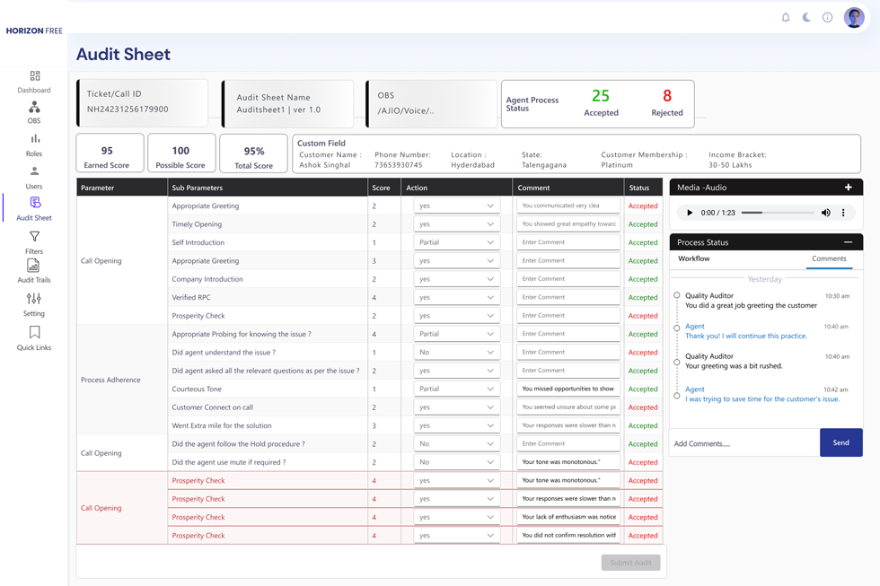
Task: Switch to the Workflow tab
Action: coord(694,258)
